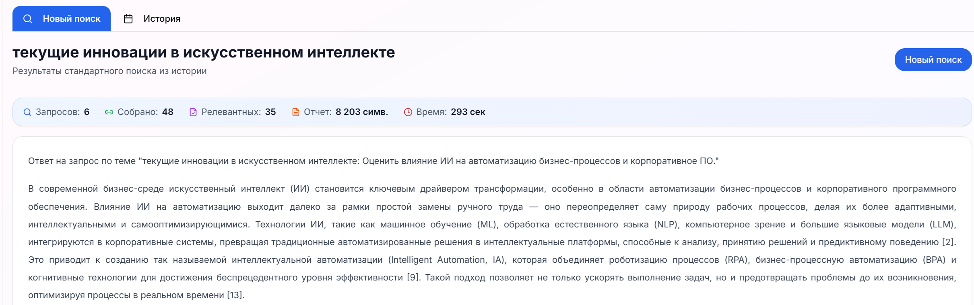974x305 pixels.
Task: Open the История tab label
Action: click(x=162, y=19)
